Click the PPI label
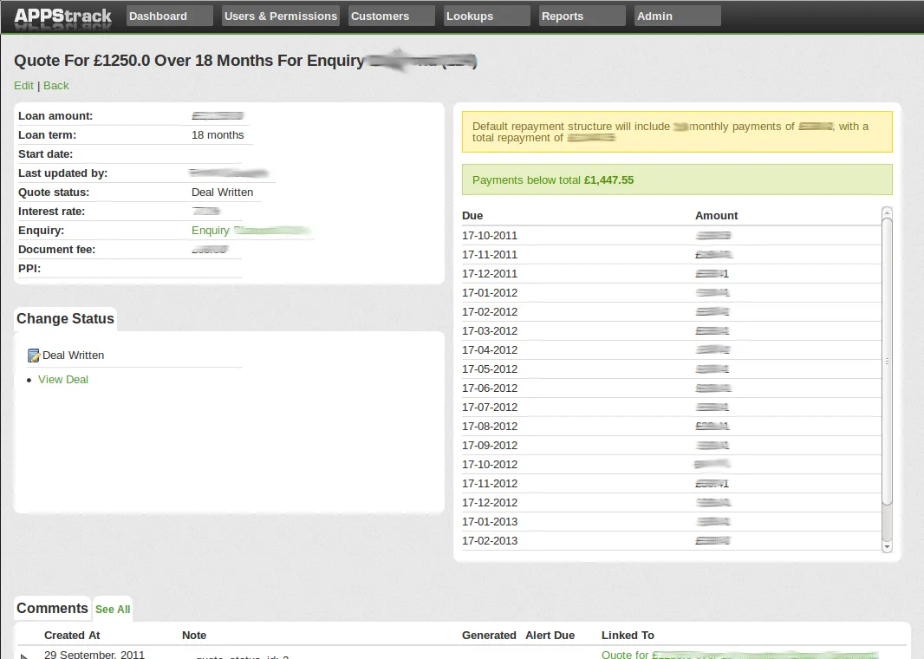Screen dimensions: 924x659 pyautogui.click(x=29, y=269)
